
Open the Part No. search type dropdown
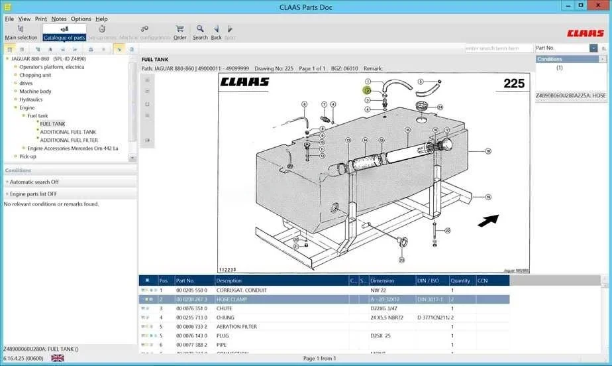[x=593, y=48]
